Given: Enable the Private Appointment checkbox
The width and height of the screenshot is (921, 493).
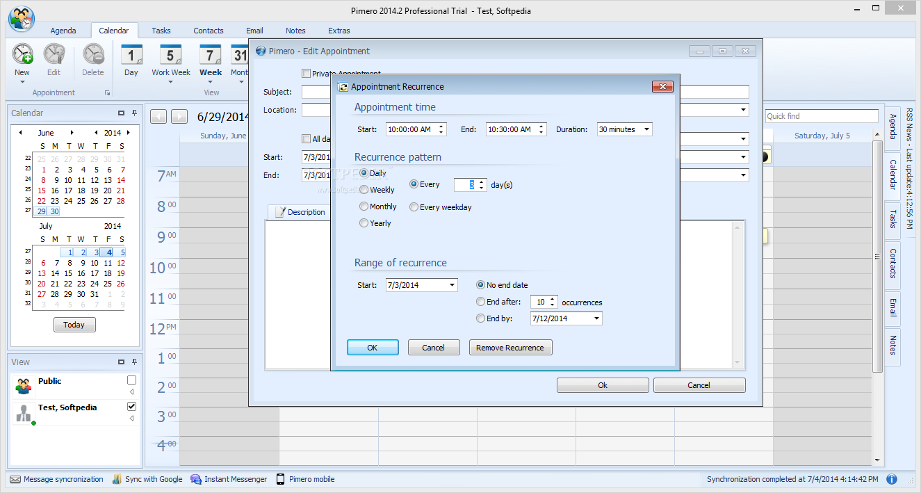Looking at the screenshot, I should pos(306,73).
